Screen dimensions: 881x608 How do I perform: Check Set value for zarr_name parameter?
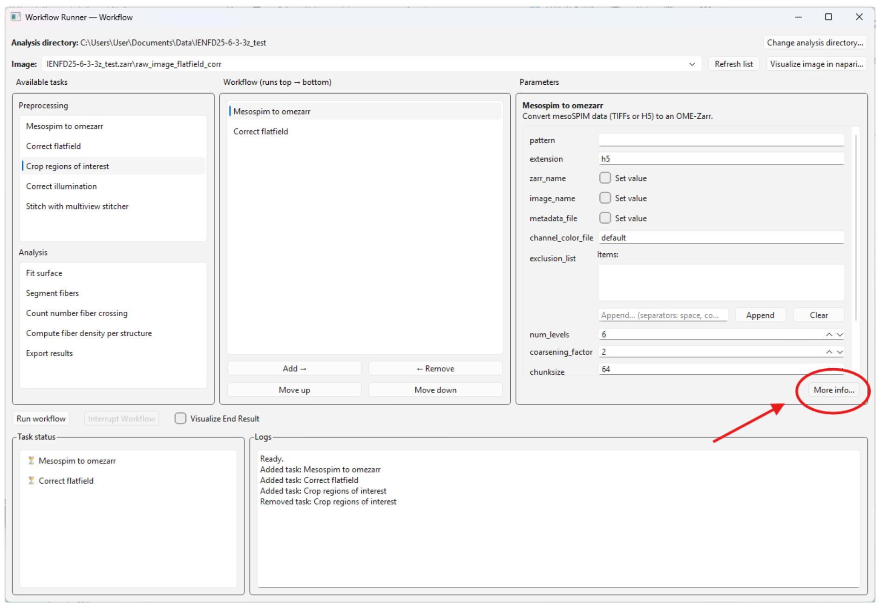605,178
